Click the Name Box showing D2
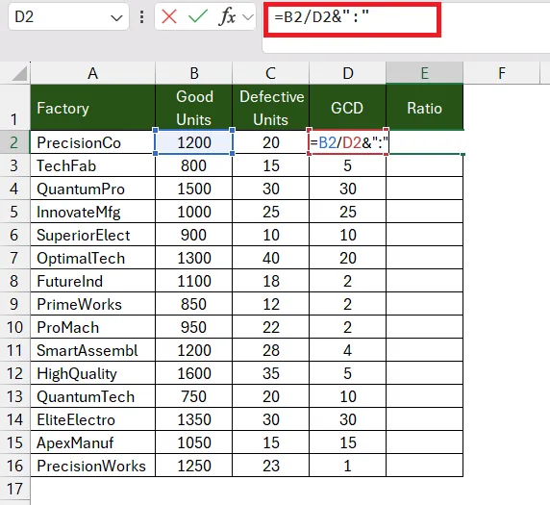This screenshot has height=505, width=550. 68,16
